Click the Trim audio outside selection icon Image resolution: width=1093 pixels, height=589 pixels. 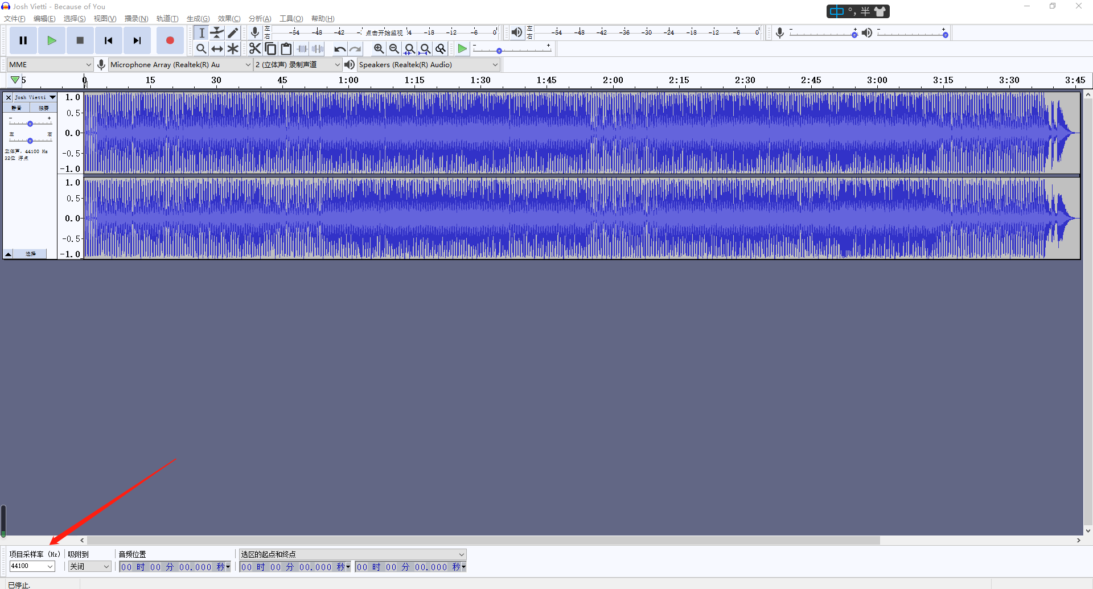[x=302, y=49]
